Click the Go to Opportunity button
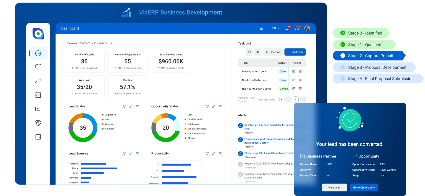Viewport: 425px width, 196px height. point(364,187)
